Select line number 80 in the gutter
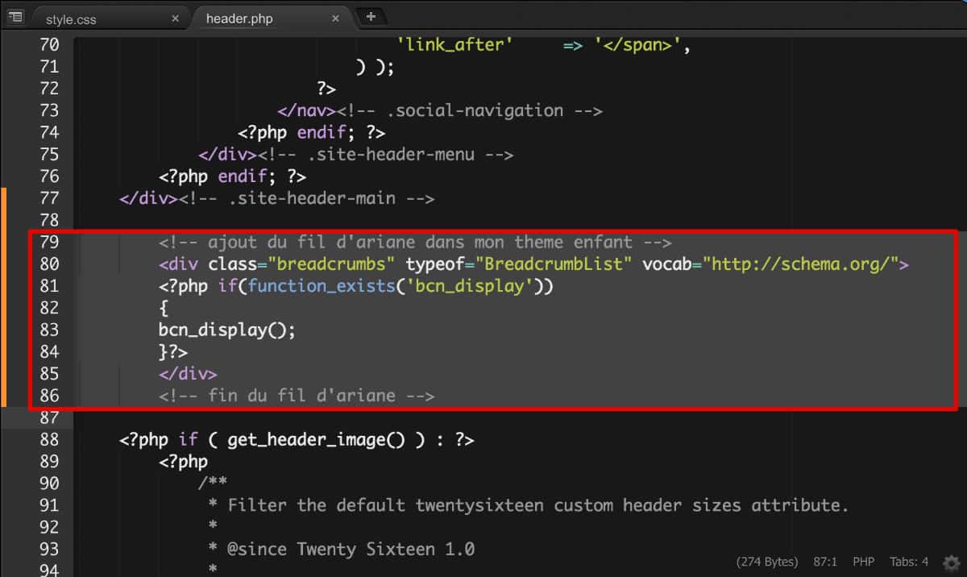The height and width of the screenshot is (577, 967). 48,264
